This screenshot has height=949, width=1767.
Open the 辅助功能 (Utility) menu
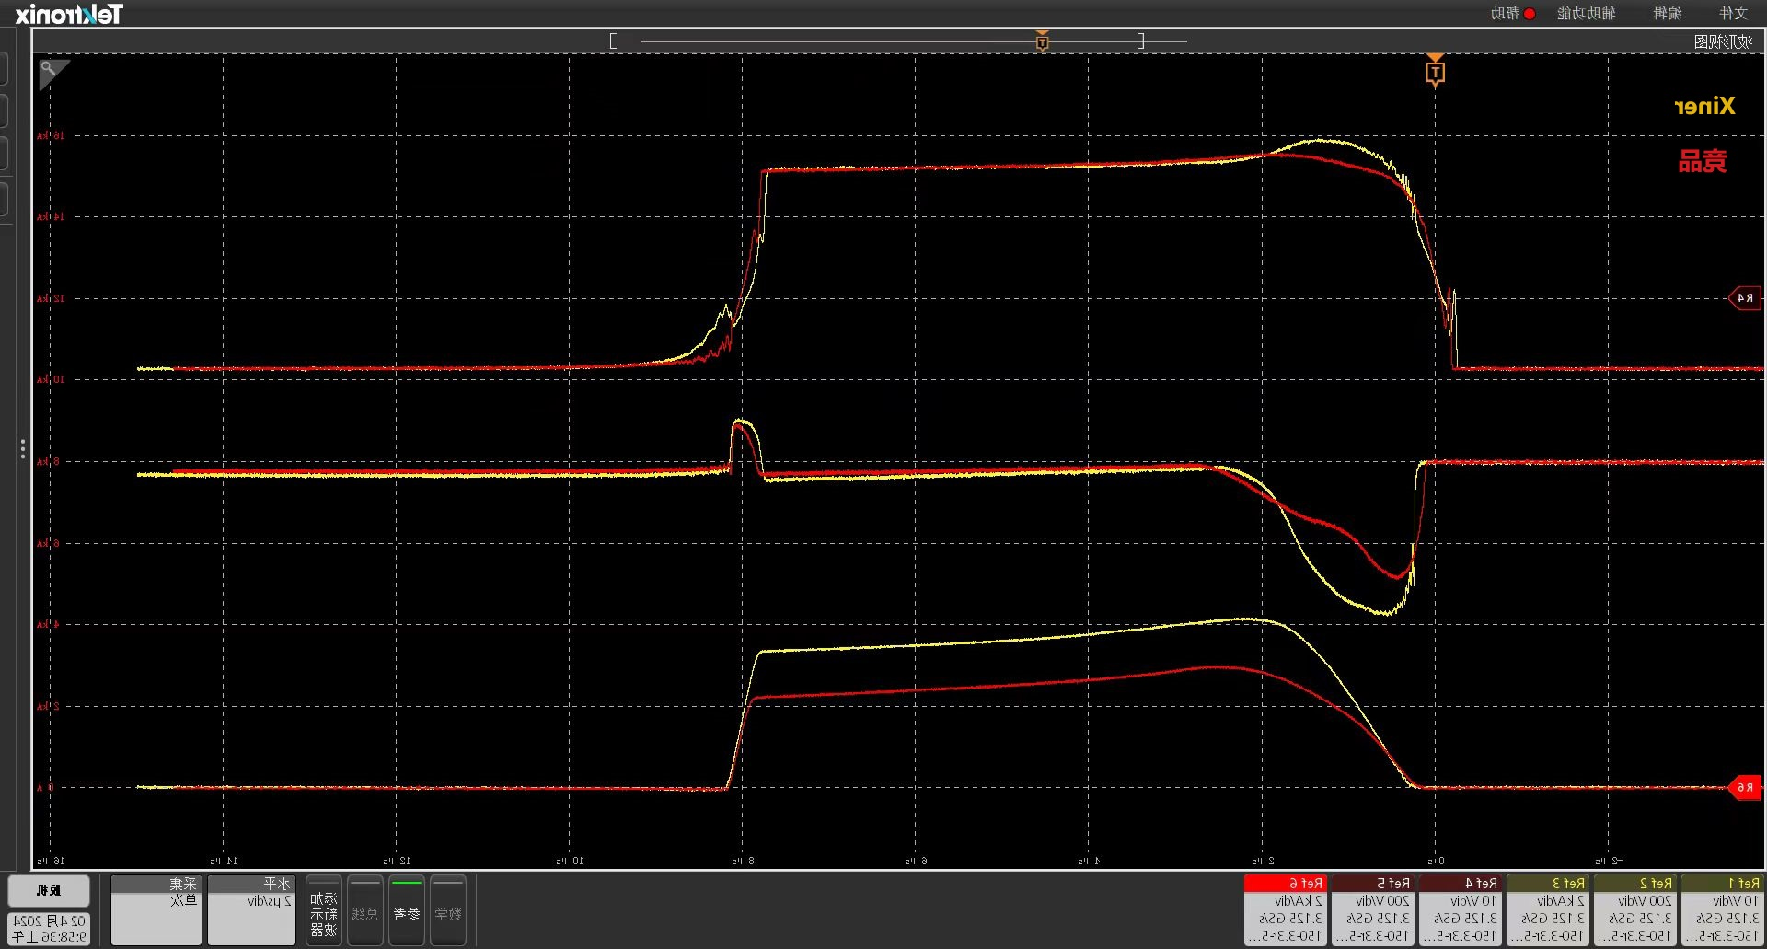pos(1586,14)
